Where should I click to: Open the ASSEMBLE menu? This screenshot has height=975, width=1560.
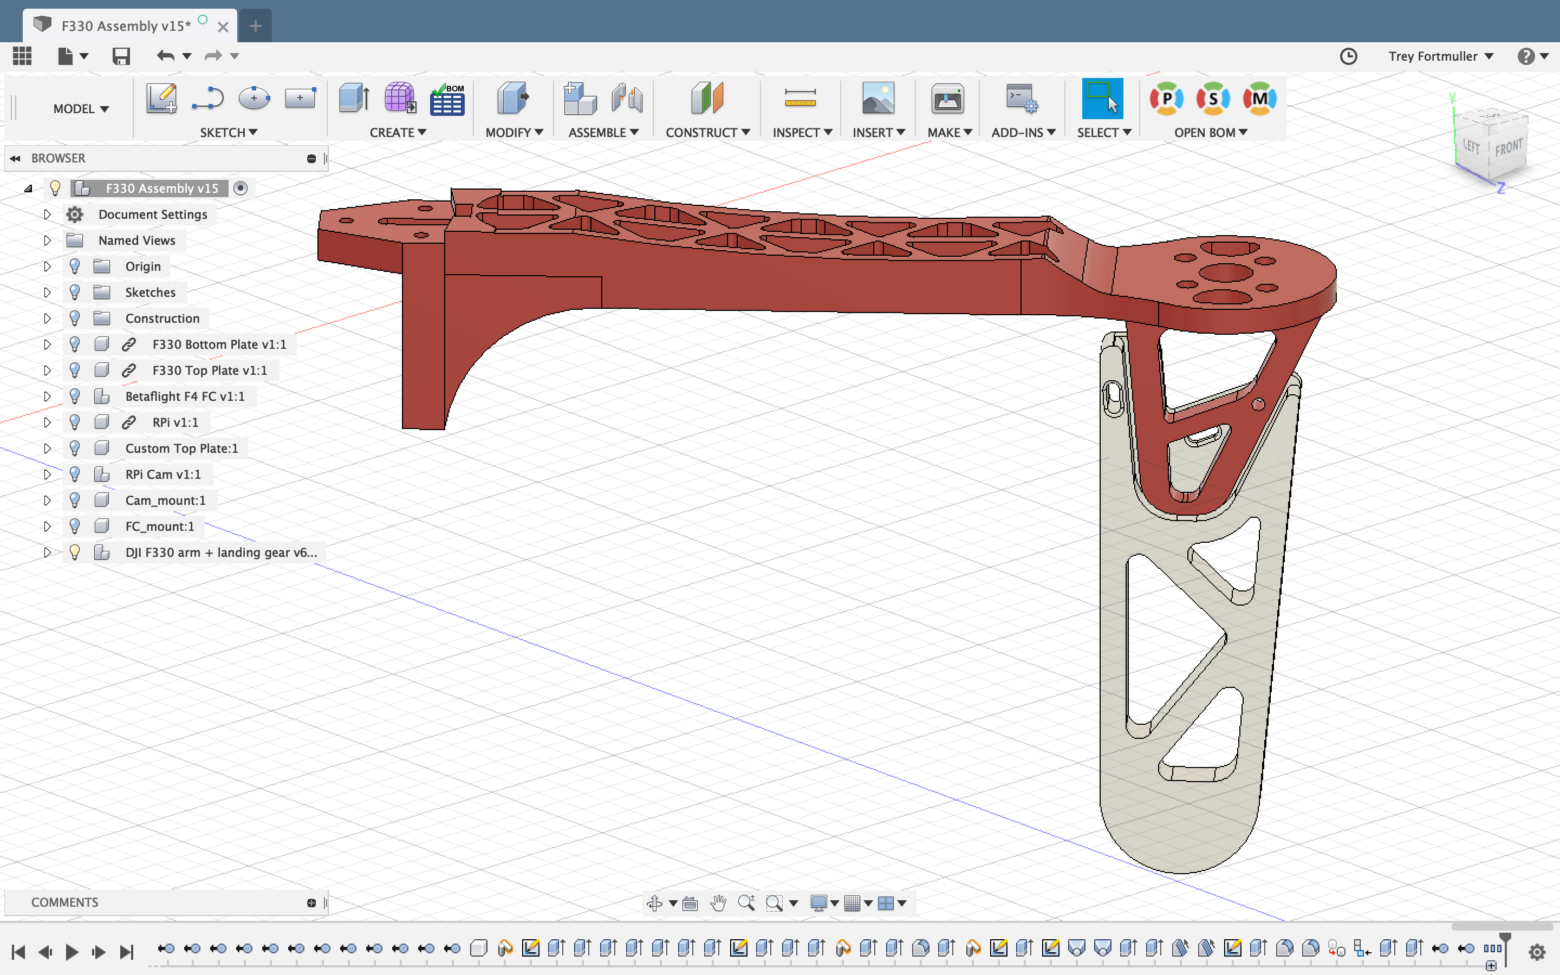603,132
